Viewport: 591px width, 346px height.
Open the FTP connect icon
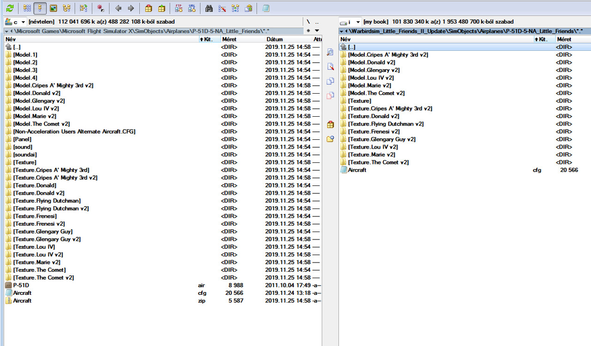coord(179,8)
